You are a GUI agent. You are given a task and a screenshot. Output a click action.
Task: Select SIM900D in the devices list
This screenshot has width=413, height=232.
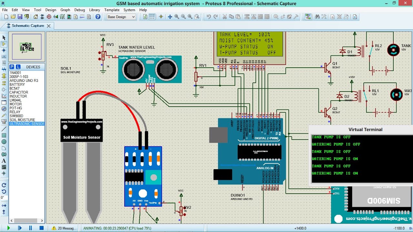(27, 116)
